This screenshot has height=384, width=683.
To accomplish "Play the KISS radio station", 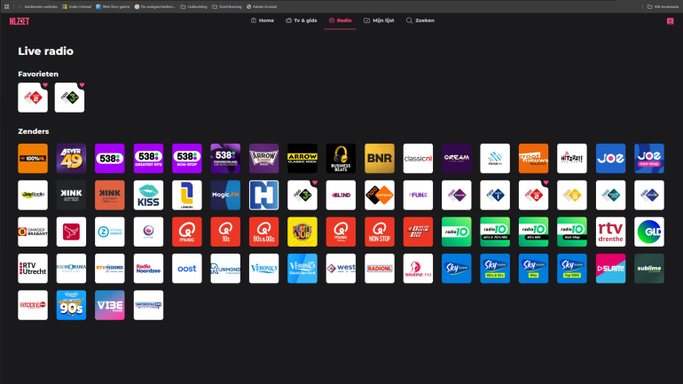I will pos(148,194).
